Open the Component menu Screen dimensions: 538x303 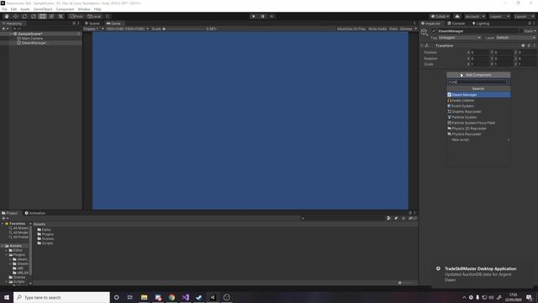point(65,9)
